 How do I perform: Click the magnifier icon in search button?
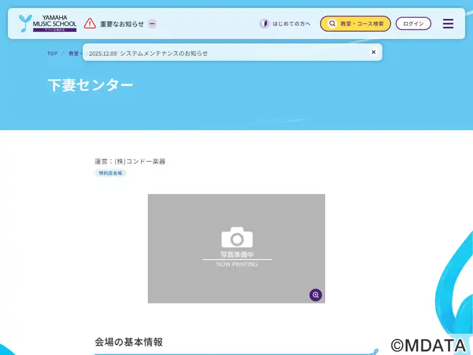(332, 24)
